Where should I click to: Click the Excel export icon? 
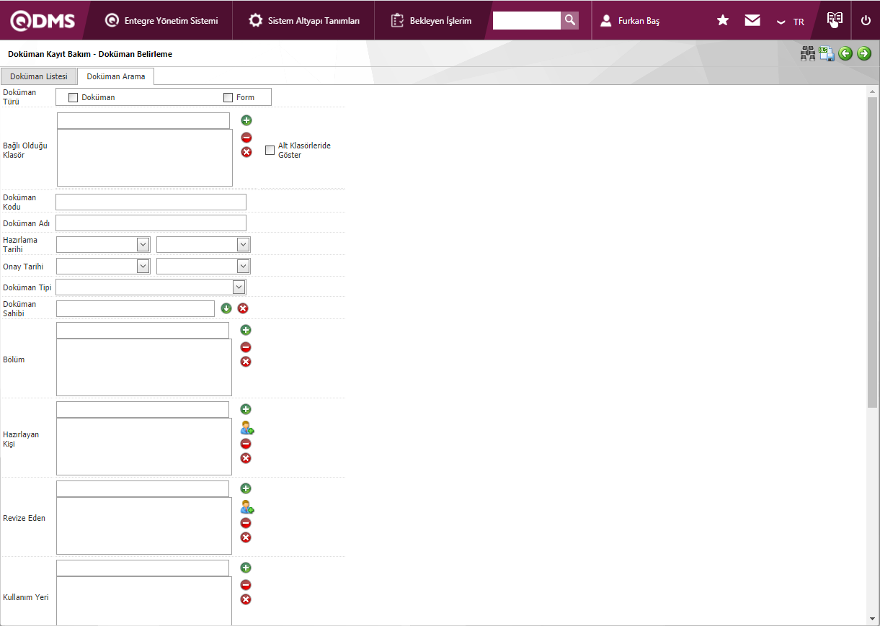tap(827, 53)
